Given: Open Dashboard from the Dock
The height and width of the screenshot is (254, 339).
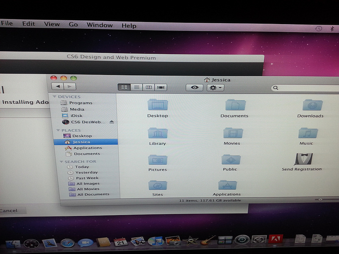Looking at the screenshot, I should tap(31, 244).
